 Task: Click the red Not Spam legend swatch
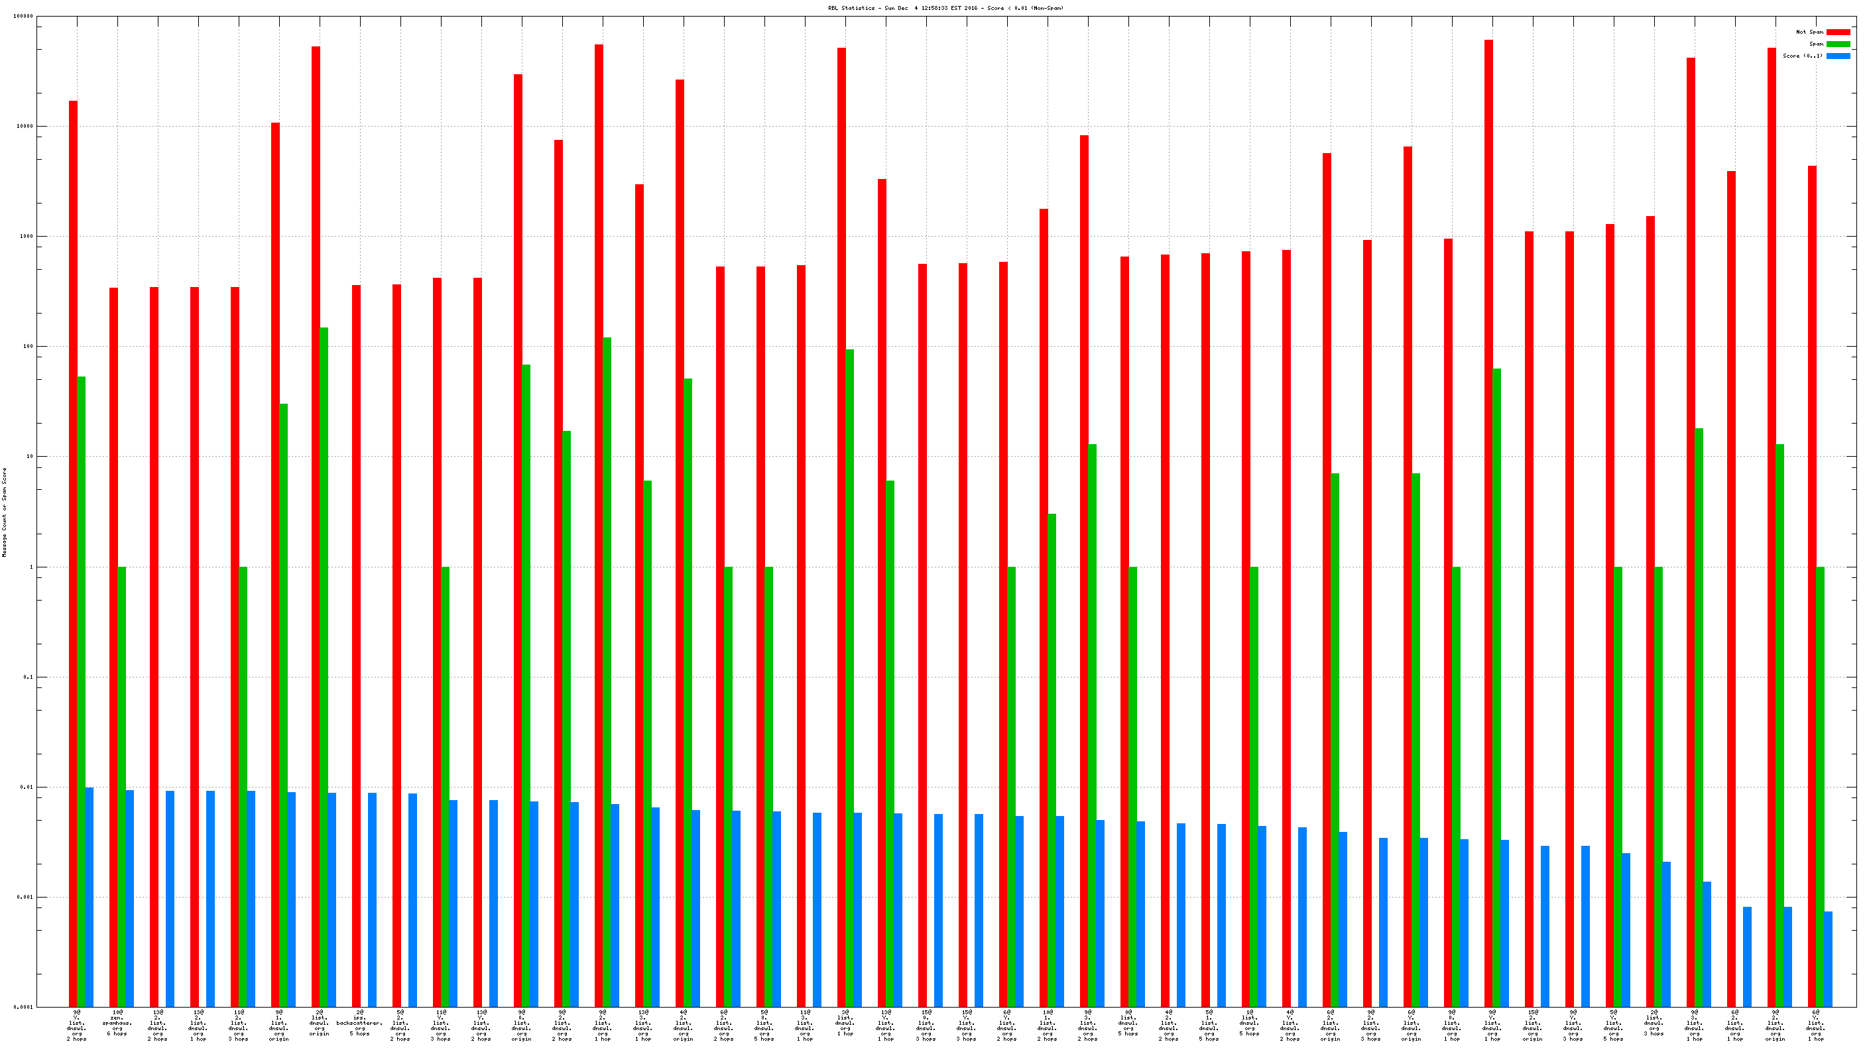pyautogui.click(x=1837, y=32)
